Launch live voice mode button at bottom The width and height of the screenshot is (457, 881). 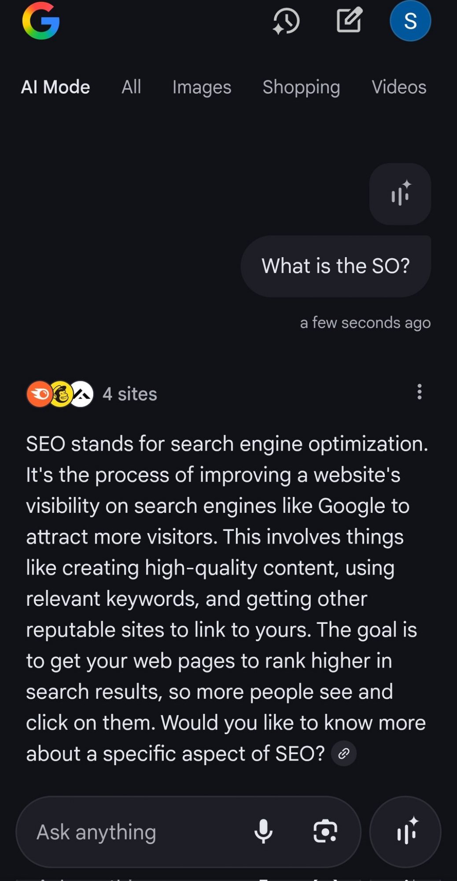[x=405, y=832]
